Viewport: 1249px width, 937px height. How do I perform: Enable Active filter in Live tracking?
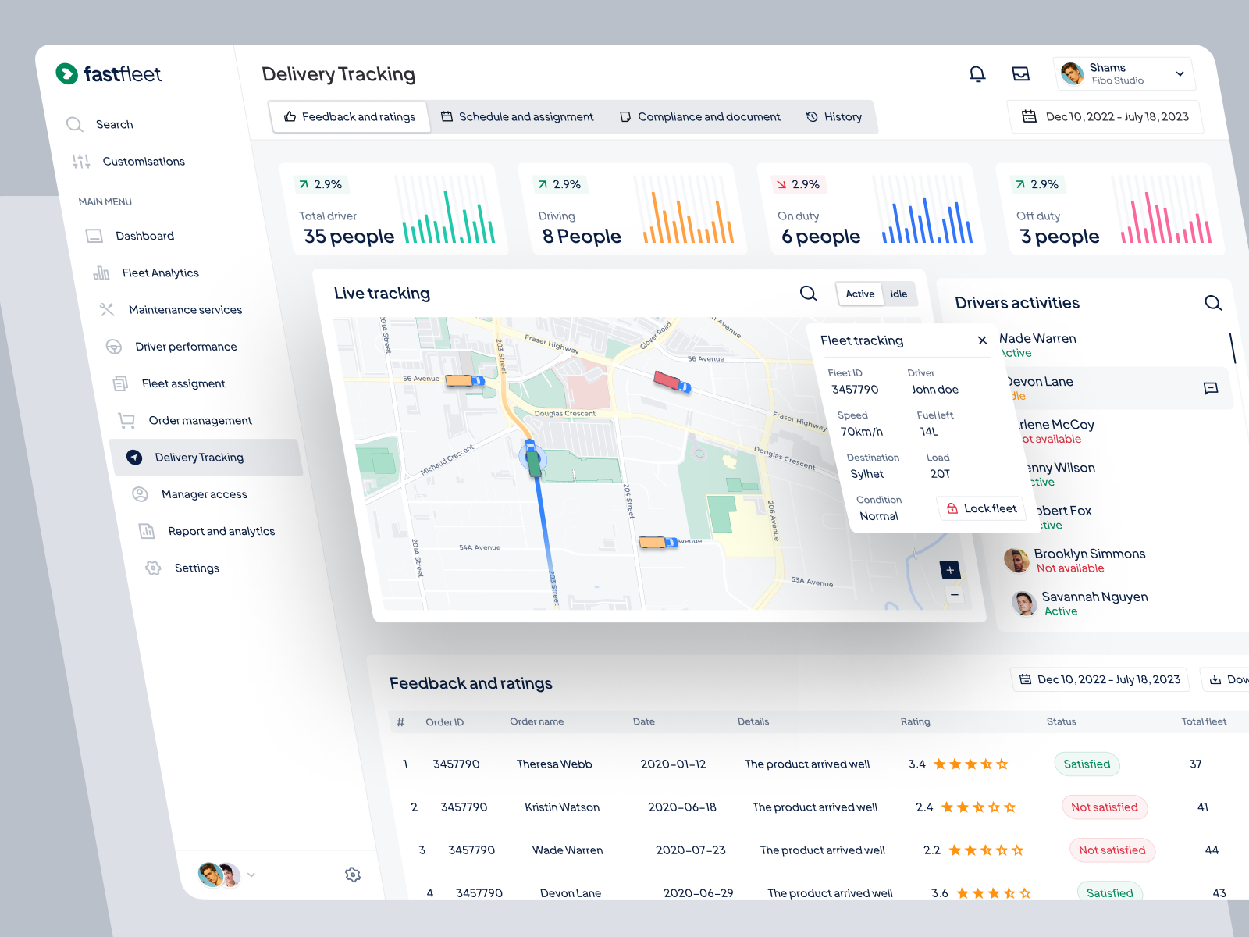point(859,294)
